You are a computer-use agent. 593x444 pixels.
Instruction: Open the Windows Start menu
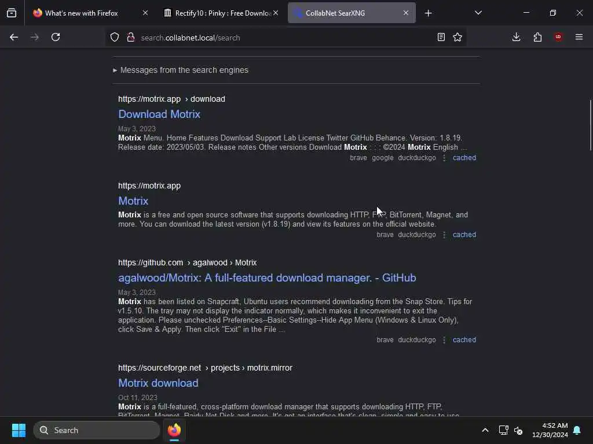pyautogui.click(x=19, y=430)
